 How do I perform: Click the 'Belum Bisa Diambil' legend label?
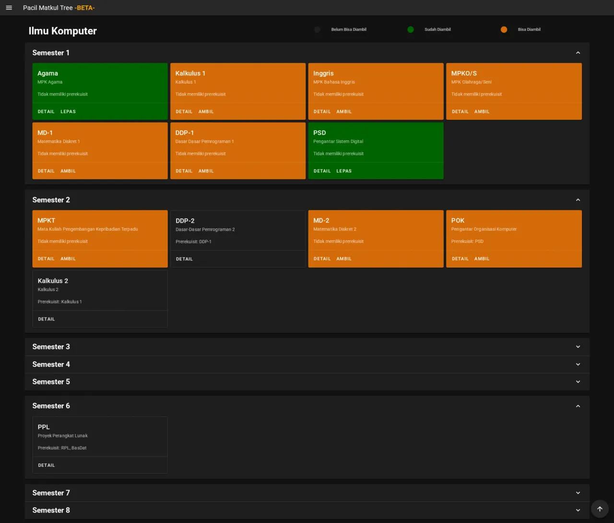(x=349, y=30)
